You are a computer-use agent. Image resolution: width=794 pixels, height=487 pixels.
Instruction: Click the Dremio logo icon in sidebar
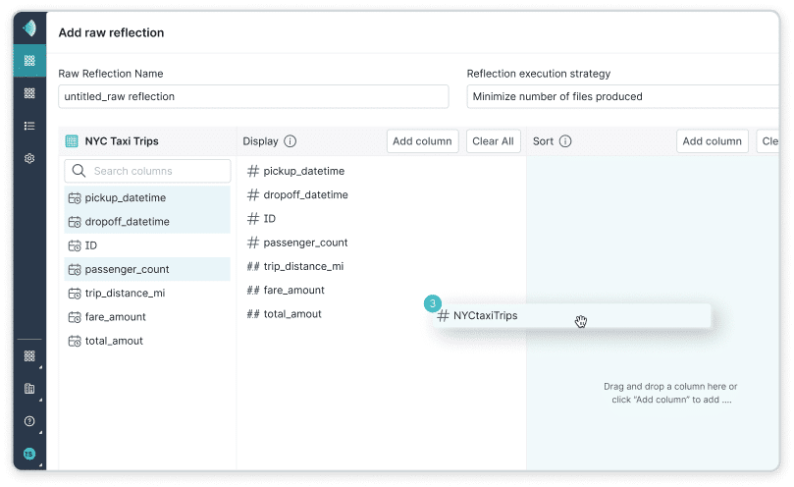(29, 27)
